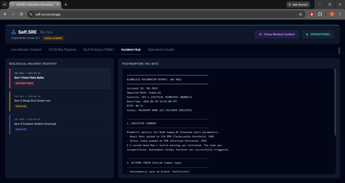Click the RECOVERY MODE badge
Viewport: 345px width, 183px height.
[24, 83]
